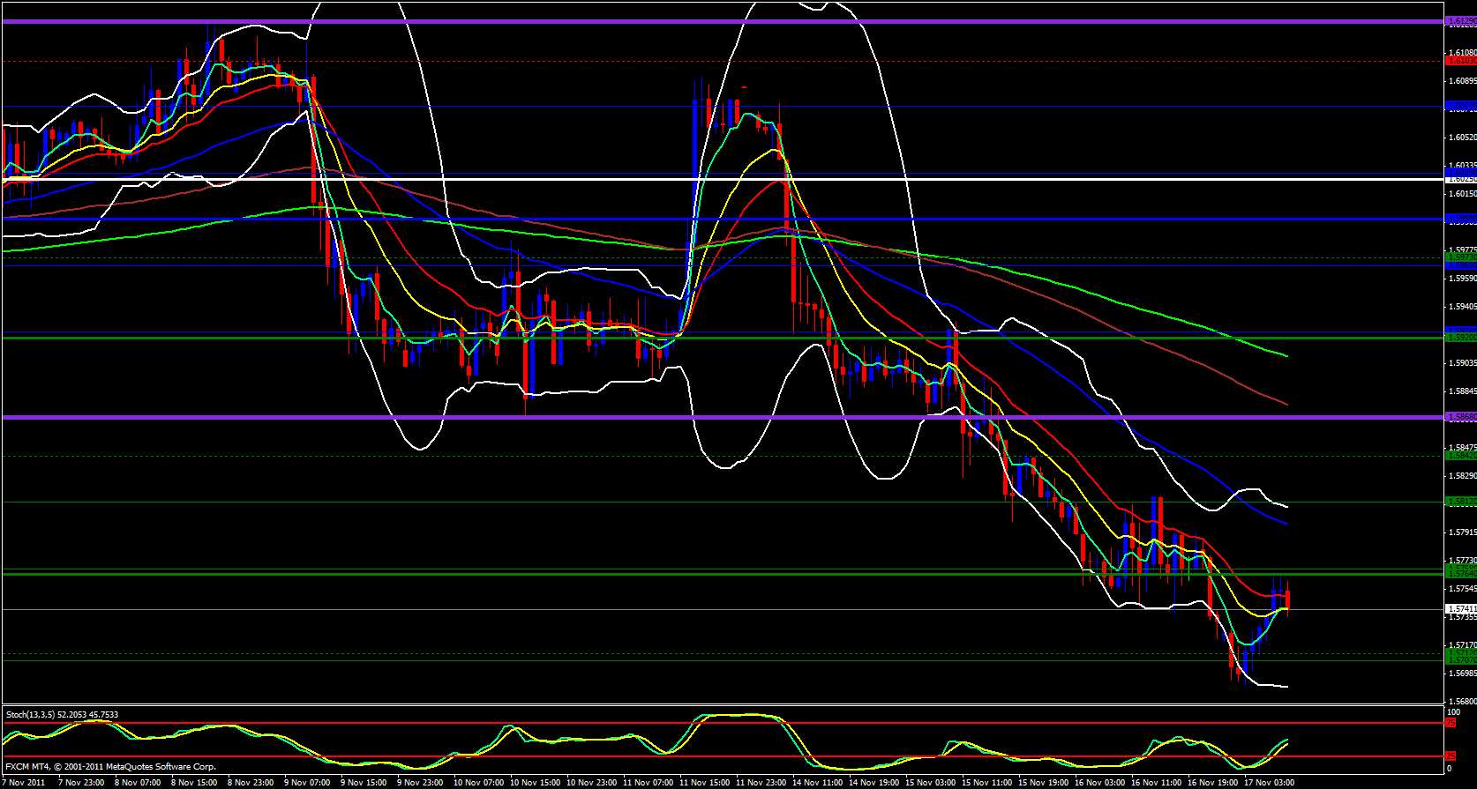The image size is (1477, 789).
Task: Select the green 1.57070 price level label
Action: click(x=1461, y=660)
